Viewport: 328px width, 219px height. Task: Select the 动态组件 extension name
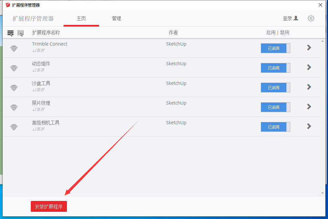click(x=41, y=64)
